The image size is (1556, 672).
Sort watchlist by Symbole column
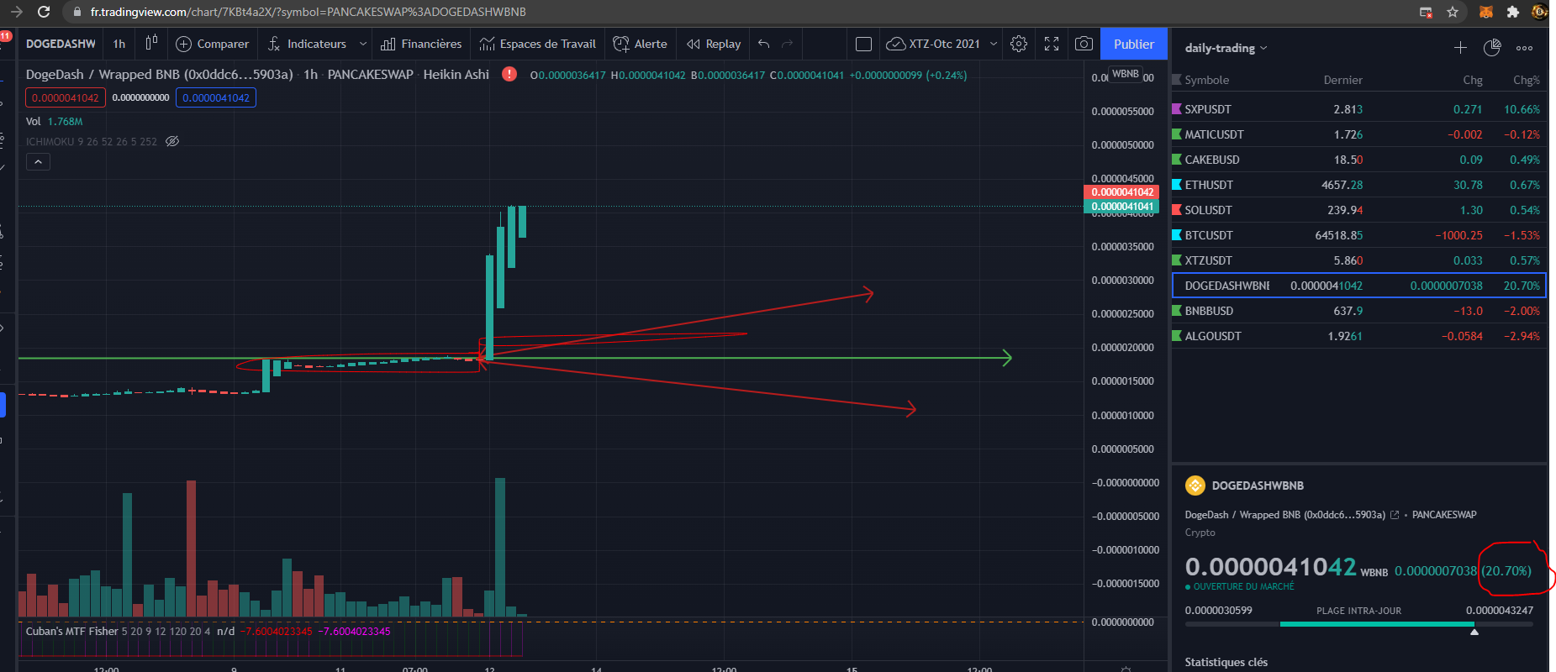coord(1206,80)
